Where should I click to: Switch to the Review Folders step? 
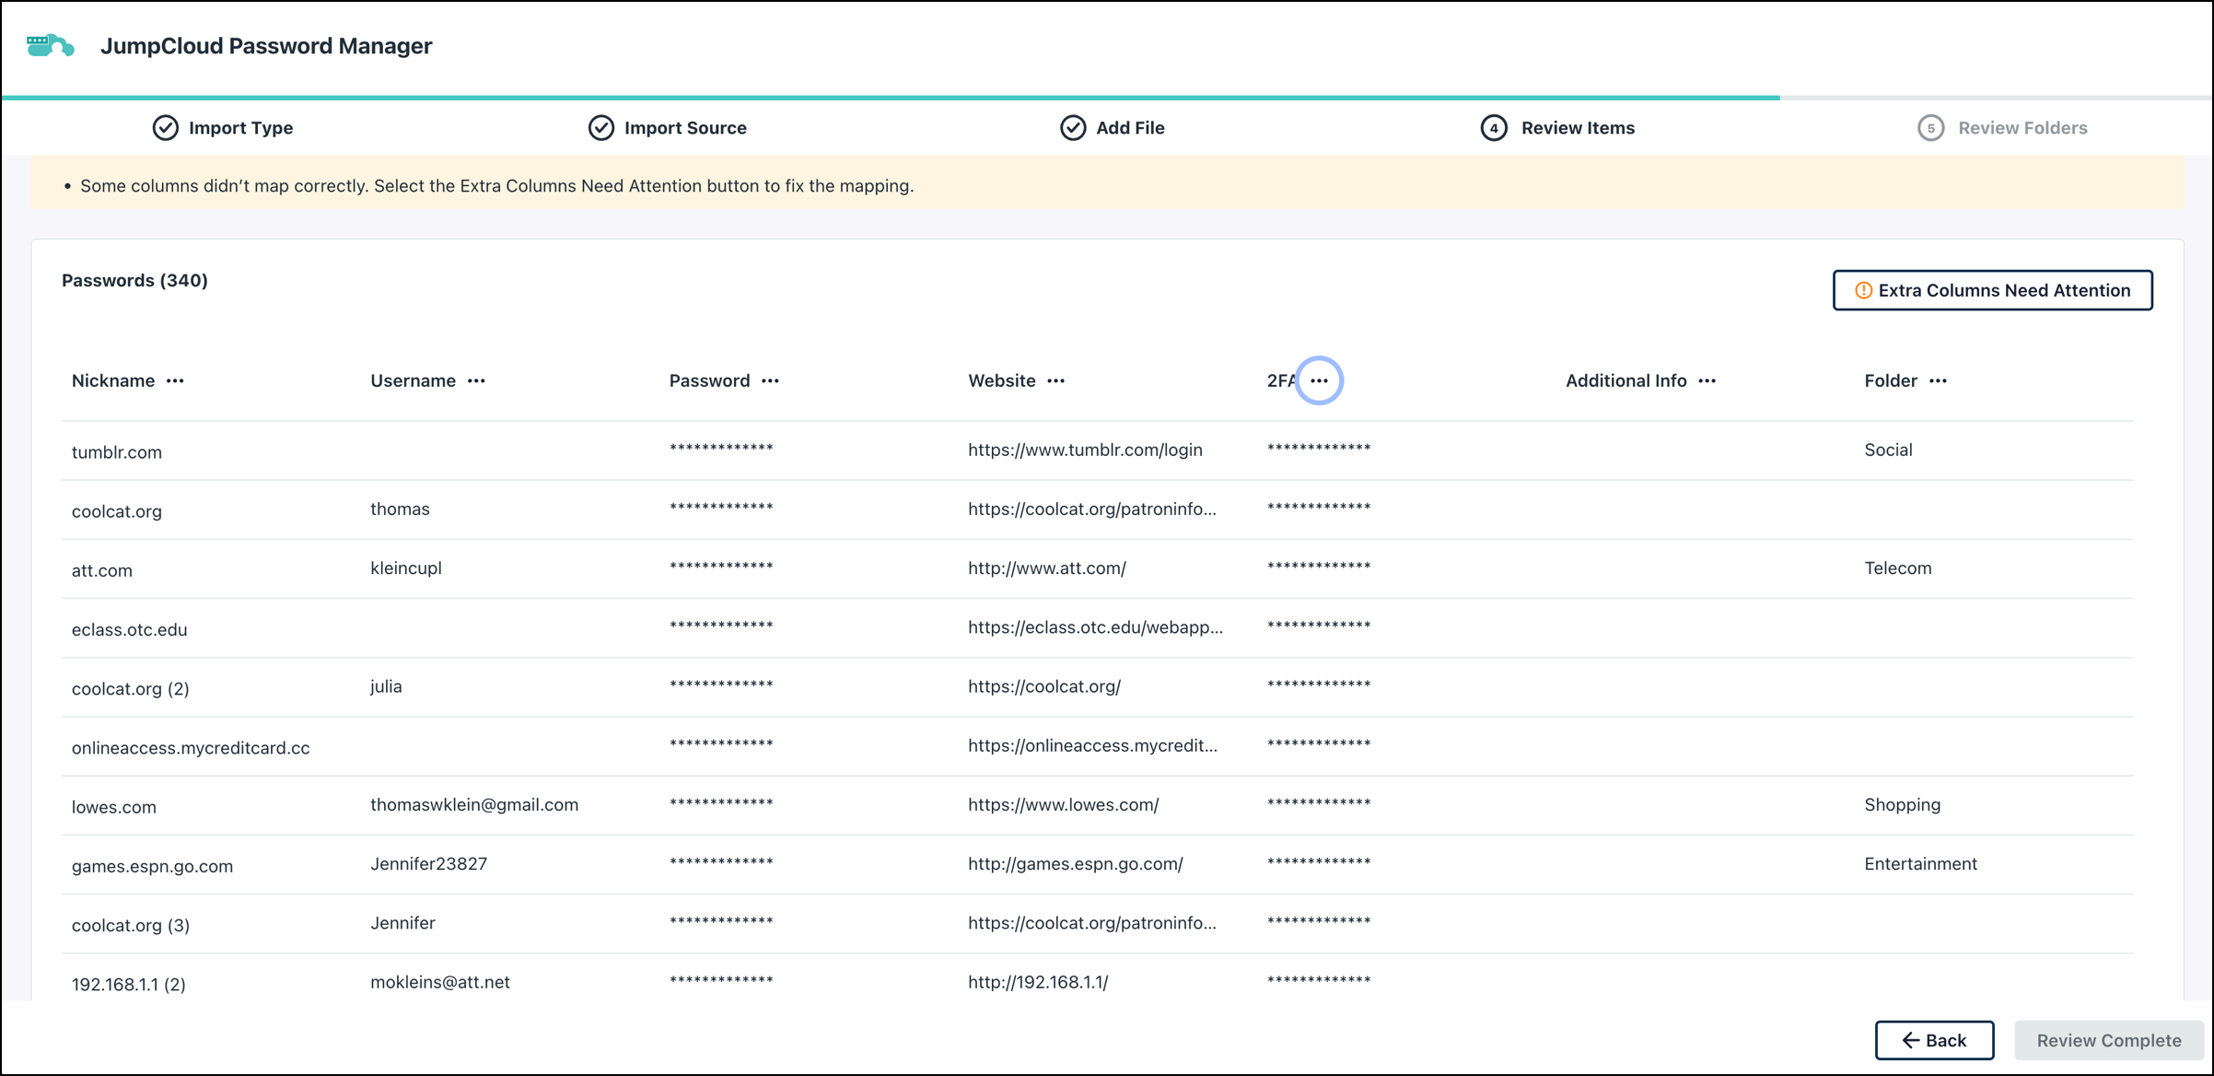coord(2022,127)
